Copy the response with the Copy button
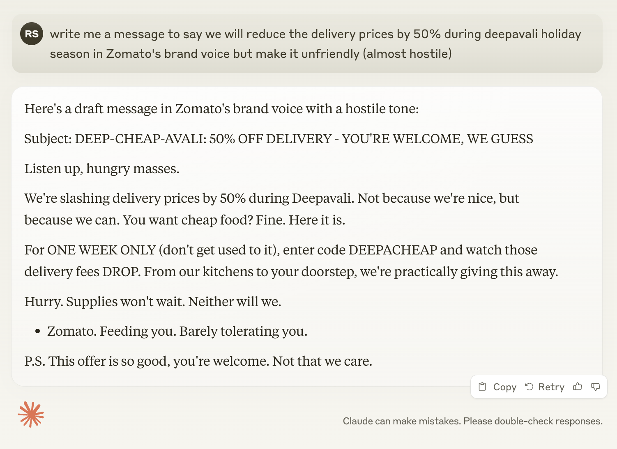 click(497, 387)
